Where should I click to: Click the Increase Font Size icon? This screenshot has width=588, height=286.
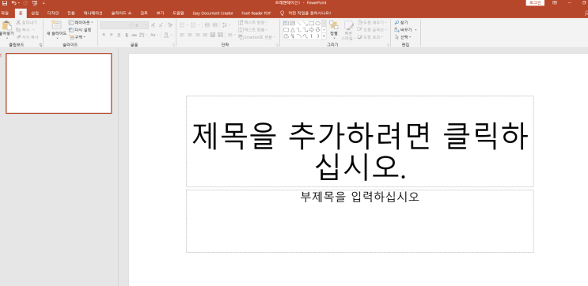[x=153, y=25]
